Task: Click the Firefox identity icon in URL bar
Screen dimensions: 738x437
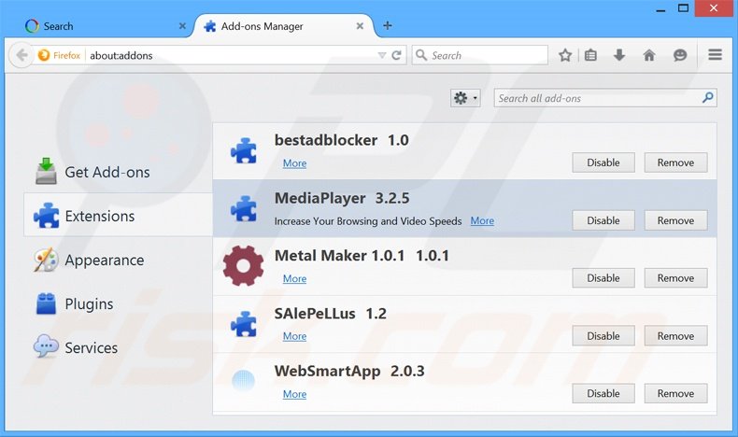Action: pyautogui.click(x=44, y=55)
